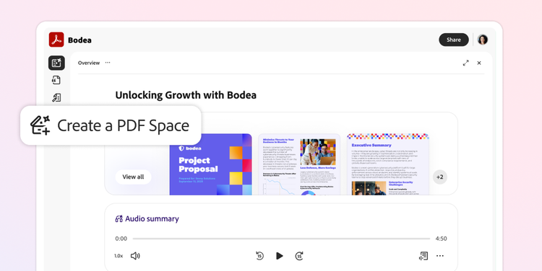Select the second sidebar document icon

tap(56, 80)
